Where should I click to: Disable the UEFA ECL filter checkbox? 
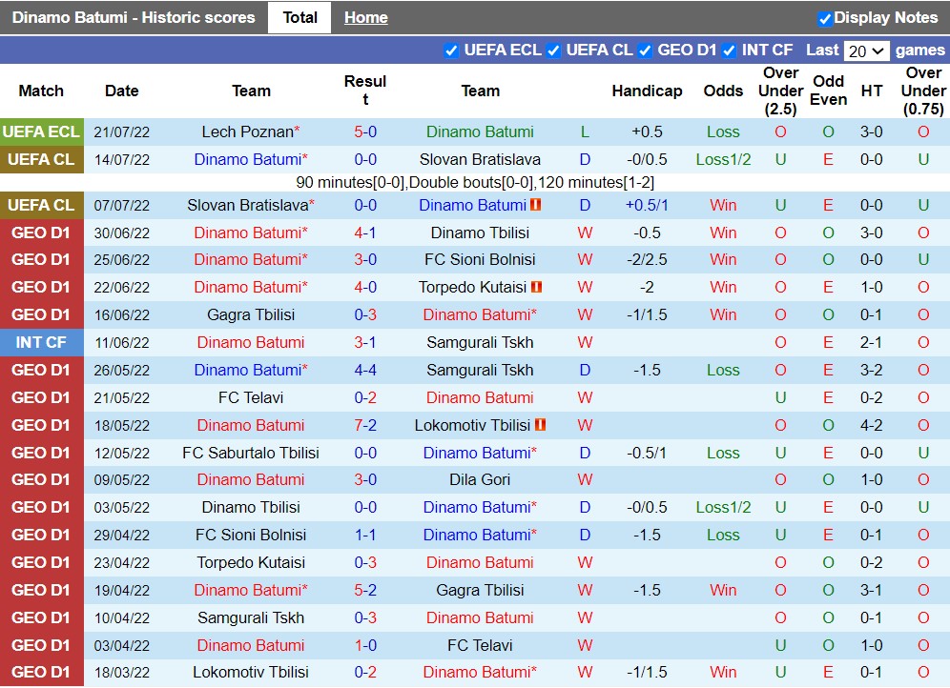(451, 51)
